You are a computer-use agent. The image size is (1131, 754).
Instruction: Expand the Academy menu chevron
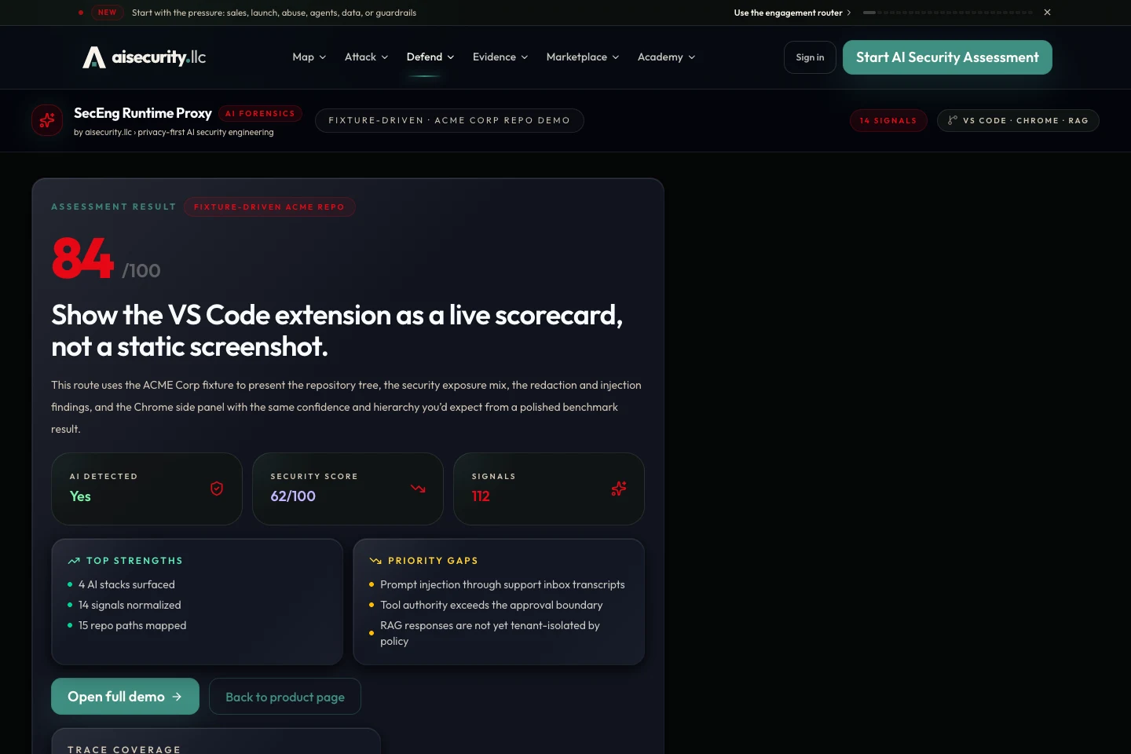(692, 57)
